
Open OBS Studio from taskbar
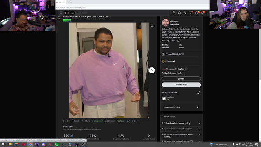coord(83,144)
